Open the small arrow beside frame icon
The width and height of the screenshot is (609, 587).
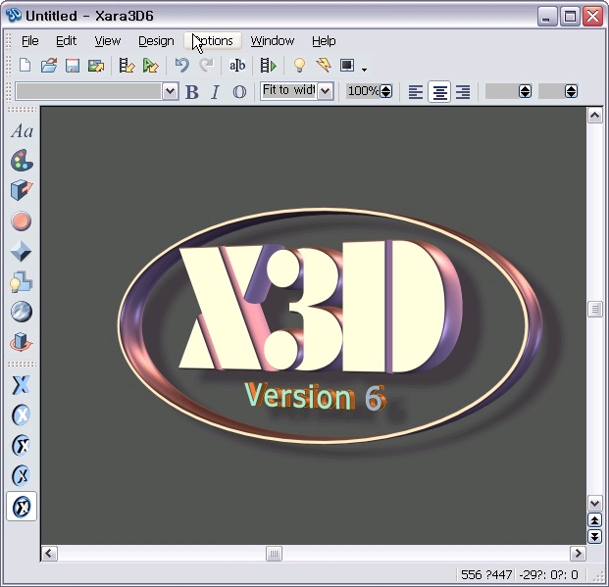click(x=364, y=70)
